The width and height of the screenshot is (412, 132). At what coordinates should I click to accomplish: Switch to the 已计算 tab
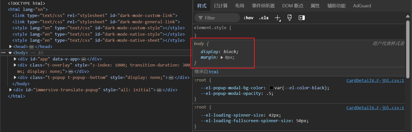click(221, 6)
